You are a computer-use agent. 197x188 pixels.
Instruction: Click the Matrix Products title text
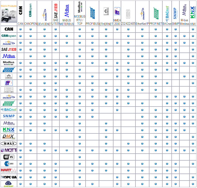[9, 6]
